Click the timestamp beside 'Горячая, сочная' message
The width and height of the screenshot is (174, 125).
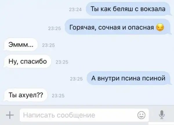(x=55, y=28)
